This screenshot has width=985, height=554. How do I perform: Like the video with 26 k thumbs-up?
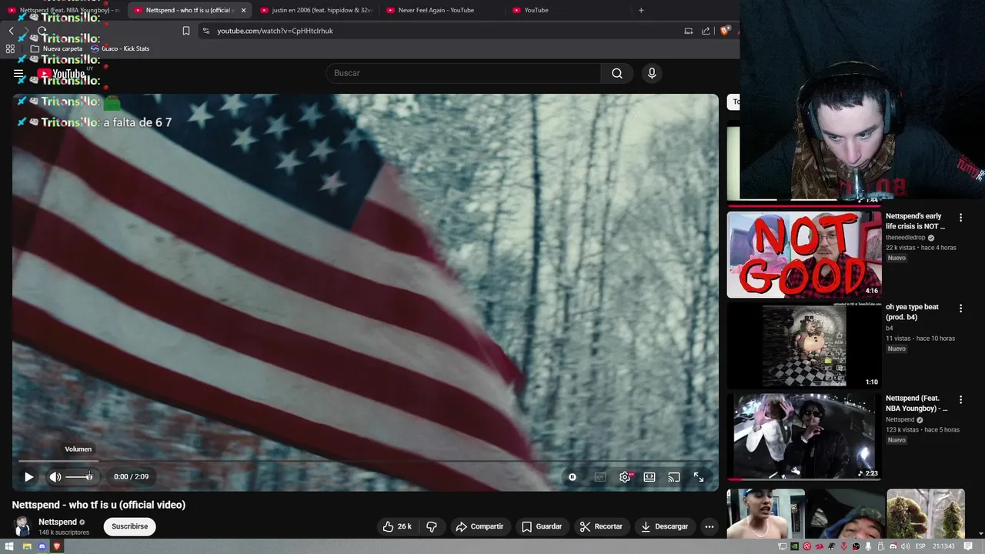pyautogui.click(x=398, y=526)
